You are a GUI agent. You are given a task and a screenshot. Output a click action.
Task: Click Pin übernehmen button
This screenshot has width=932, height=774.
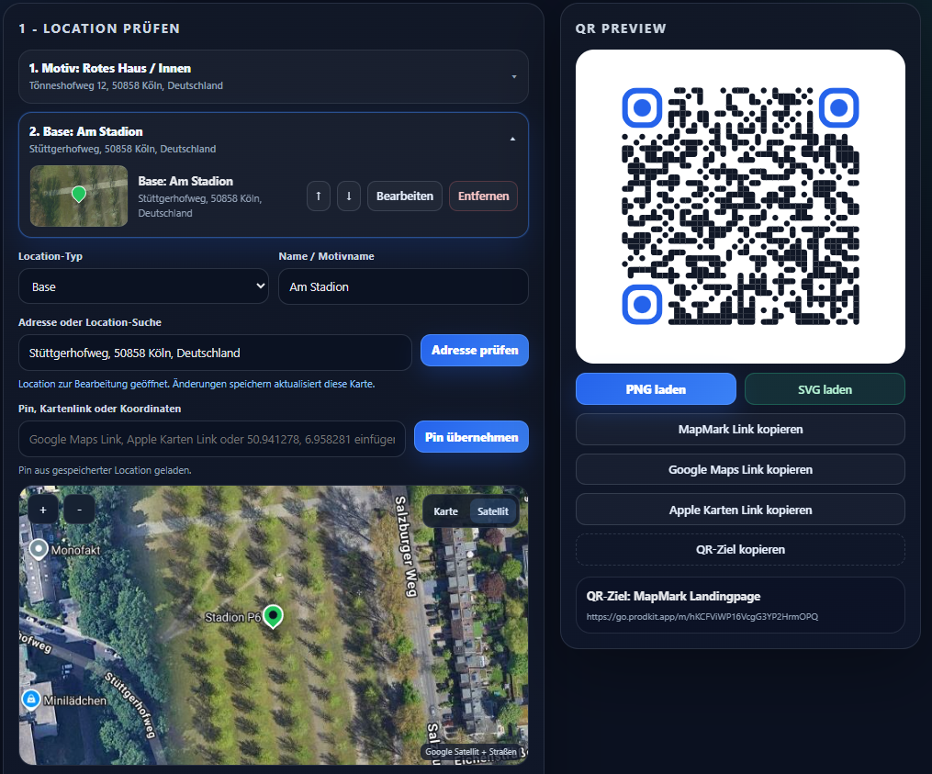click(x=471, y=437)
